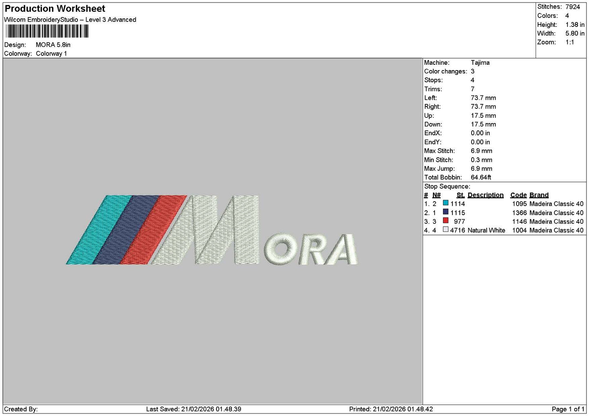Click the white 4716 thread color swatch
Screen dimensions: 589x416
(446, 230)
